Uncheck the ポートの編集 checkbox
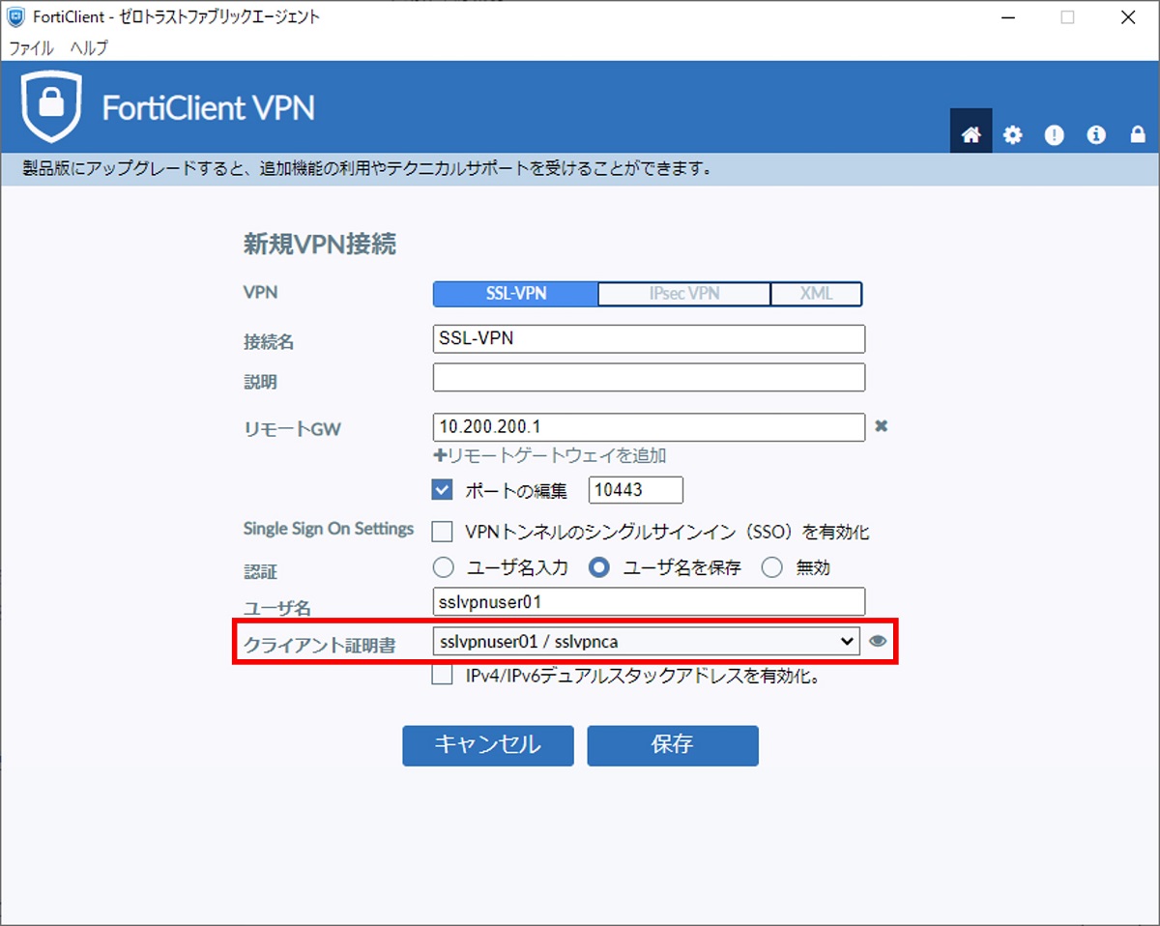Screen dimensions: 1160x926 click(x=441, y=489)
